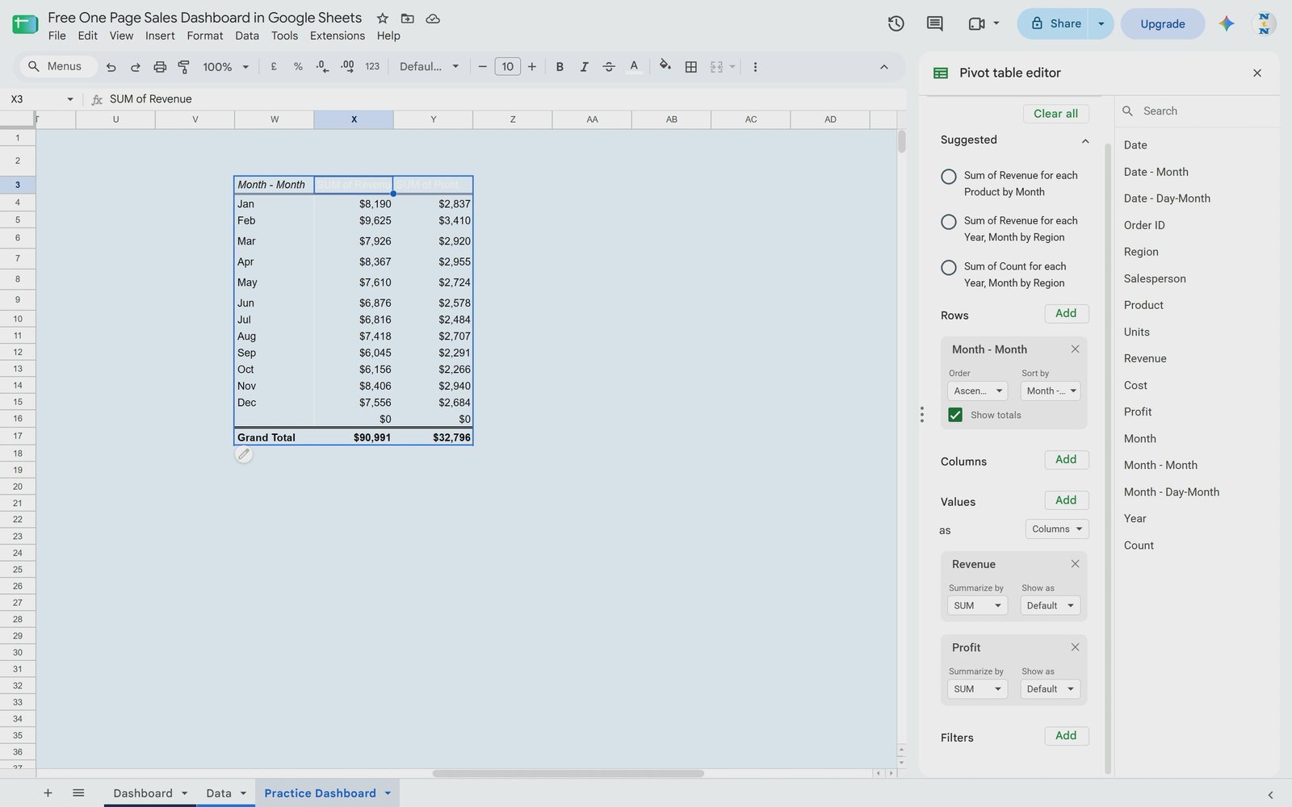This screenshot has height=807, width=1292.
Task: Add a field to Values
Action: [x=1066, y=500]
